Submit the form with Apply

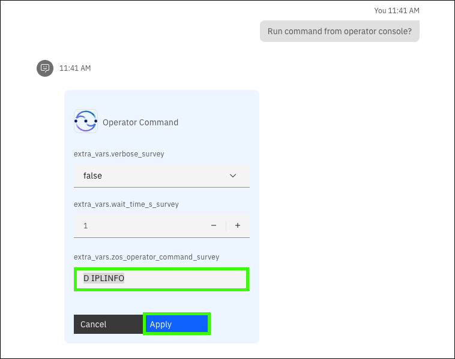tap(176, 324)
